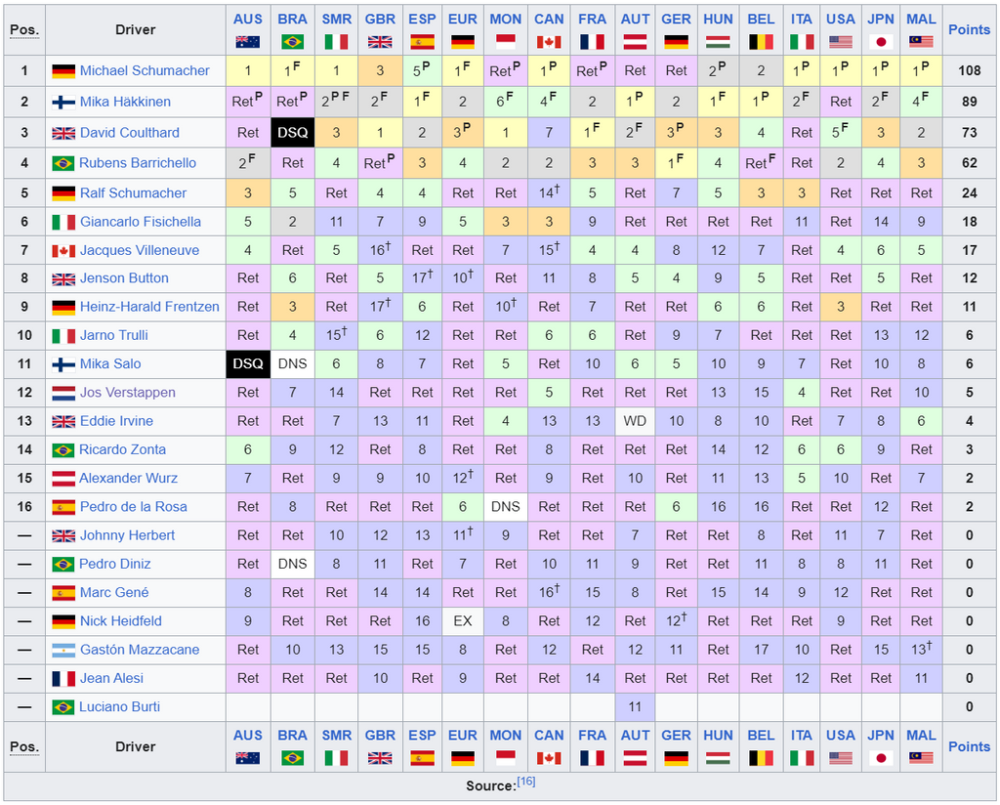Screen dimensions: 1000x805
Task: Click the 89 points total cell
Action: (969, 102)
